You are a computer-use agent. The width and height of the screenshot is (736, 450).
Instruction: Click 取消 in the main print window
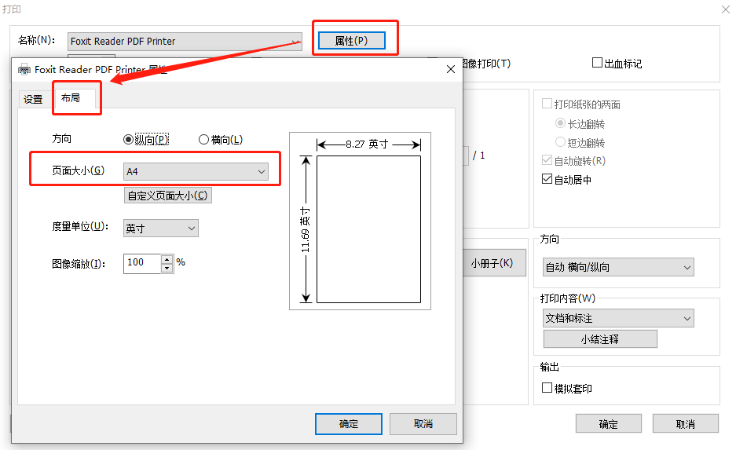pos(685,424)
